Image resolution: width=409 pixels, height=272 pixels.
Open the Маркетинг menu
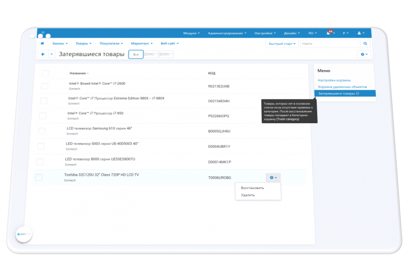[x=141, y=44]
